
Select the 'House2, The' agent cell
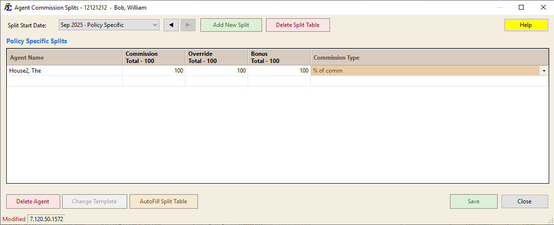point(65,71)
